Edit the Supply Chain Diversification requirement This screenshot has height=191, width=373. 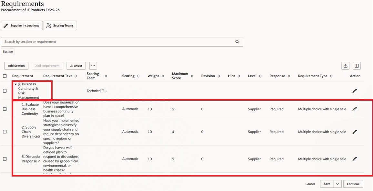click(x=355, y=132)
